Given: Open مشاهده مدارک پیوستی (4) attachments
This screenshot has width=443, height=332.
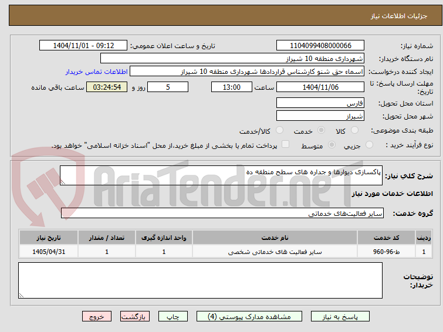Looking at the screenshot, I should pos(249,317).
